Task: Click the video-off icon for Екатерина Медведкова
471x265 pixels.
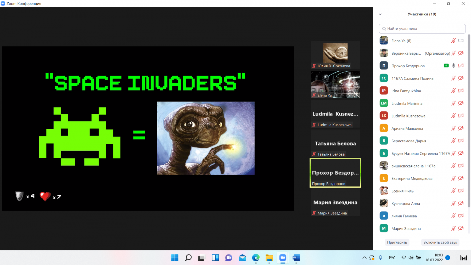Action: coord(461,178)
